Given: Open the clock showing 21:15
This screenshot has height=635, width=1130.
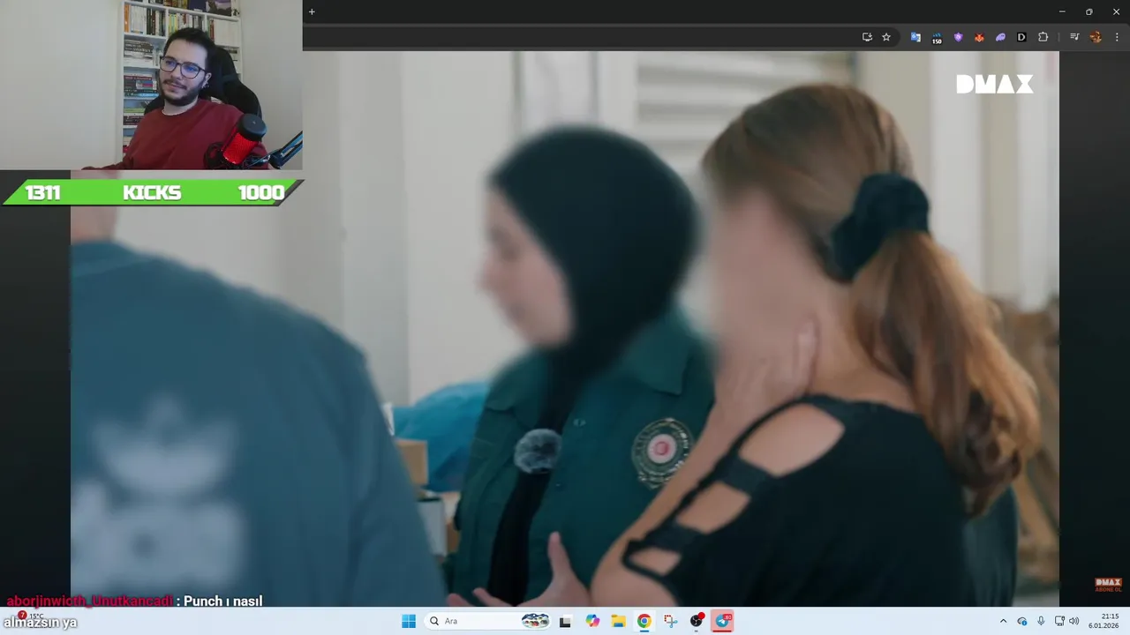Looking at the screenshot, I should (x=1104, y=621).
